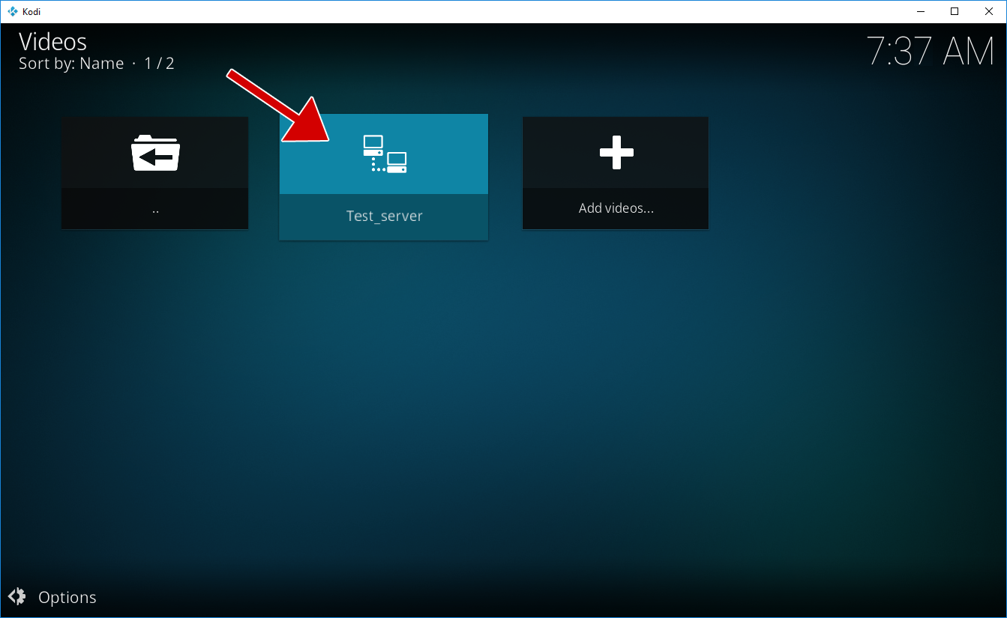Image resolution: width=1007 pixels, height=618 pixels.
Task: Click the Test_server label text
Action: [x=384, y=216]
